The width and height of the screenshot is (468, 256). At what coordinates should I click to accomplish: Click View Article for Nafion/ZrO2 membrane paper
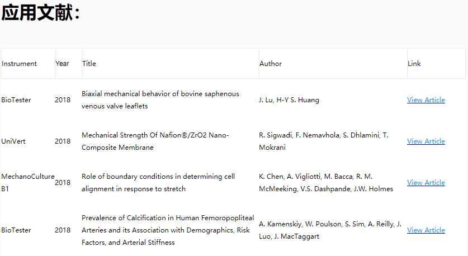(426, 141)
